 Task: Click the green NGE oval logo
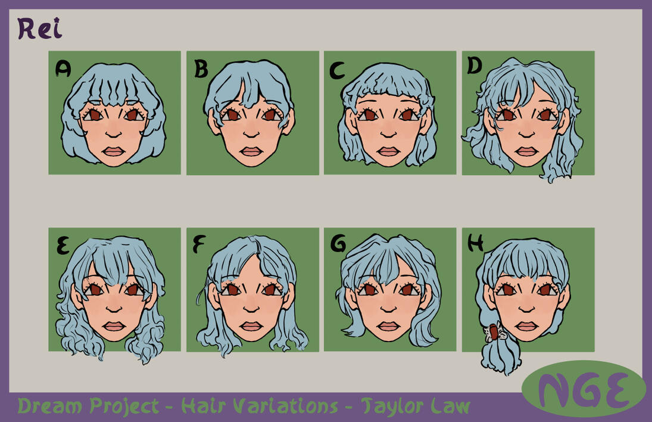584,390
